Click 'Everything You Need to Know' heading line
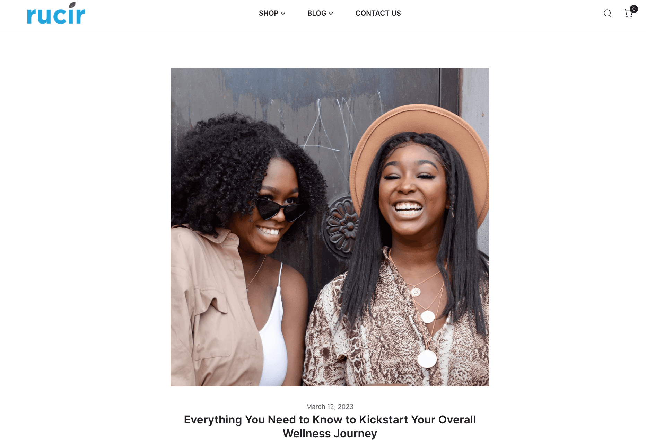 click(x=330, y=420)
